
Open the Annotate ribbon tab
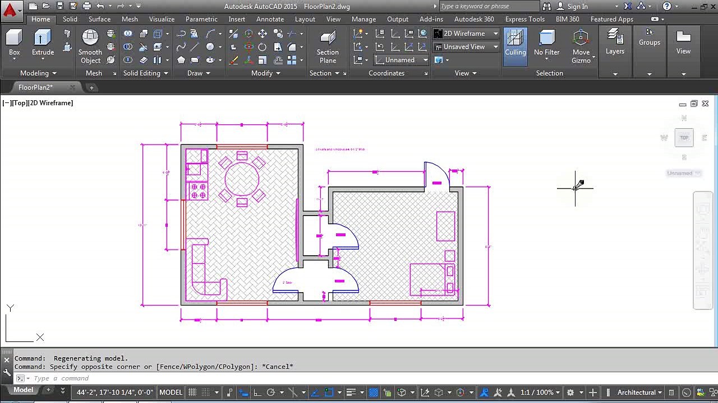pyautogui.click(x=270, y=19)
